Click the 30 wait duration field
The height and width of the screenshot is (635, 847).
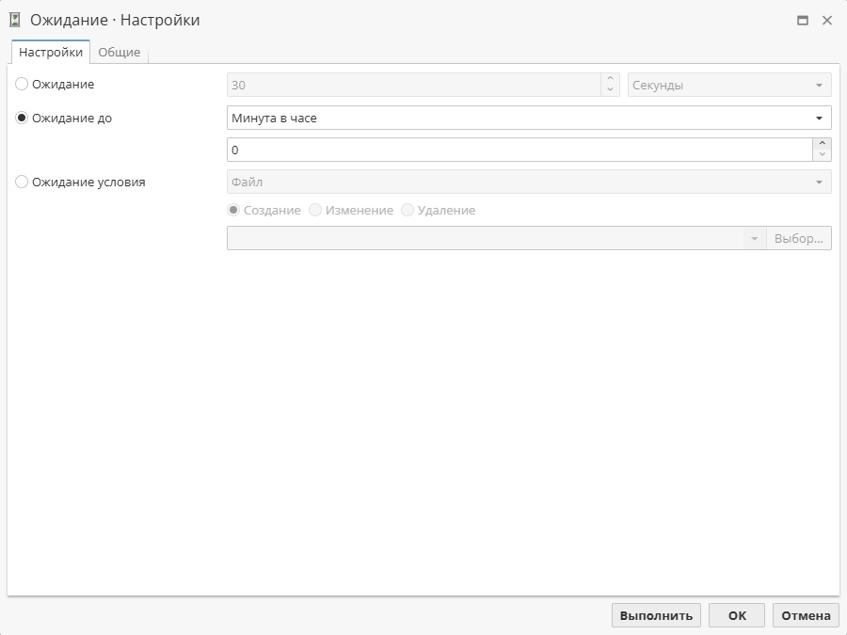[x=412, y=86]
